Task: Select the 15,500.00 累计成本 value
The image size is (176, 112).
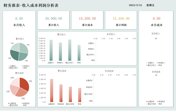Action: (x=87, y=18)
